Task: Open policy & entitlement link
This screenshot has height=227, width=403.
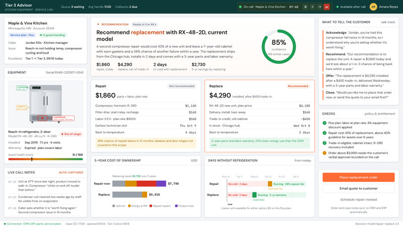Action: (x=380, y=114)
